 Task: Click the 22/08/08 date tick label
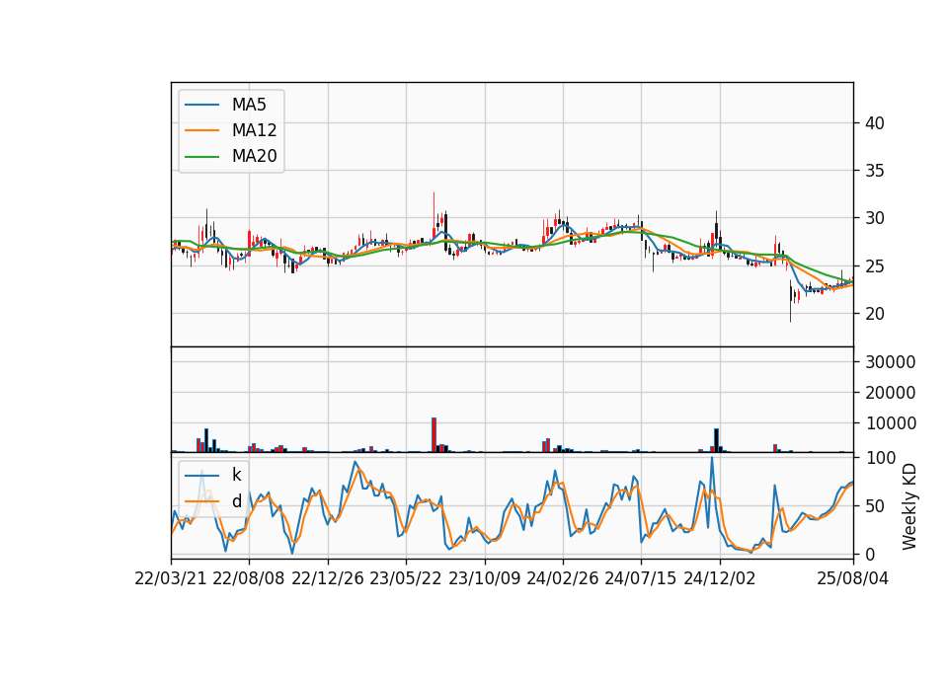249,579
